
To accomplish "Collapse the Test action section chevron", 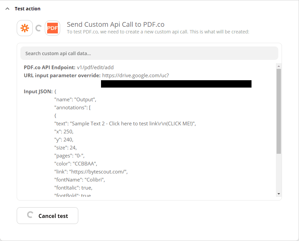I will (7, 9).
